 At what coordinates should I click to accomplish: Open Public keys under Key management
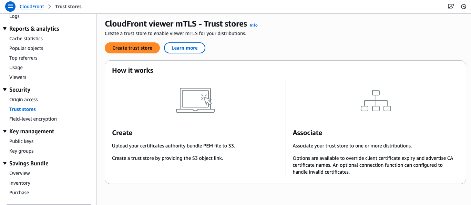[21, 141]
